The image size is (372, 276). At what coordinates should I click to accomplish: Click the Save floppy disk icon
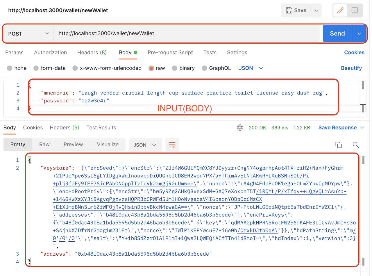[289, 10]
